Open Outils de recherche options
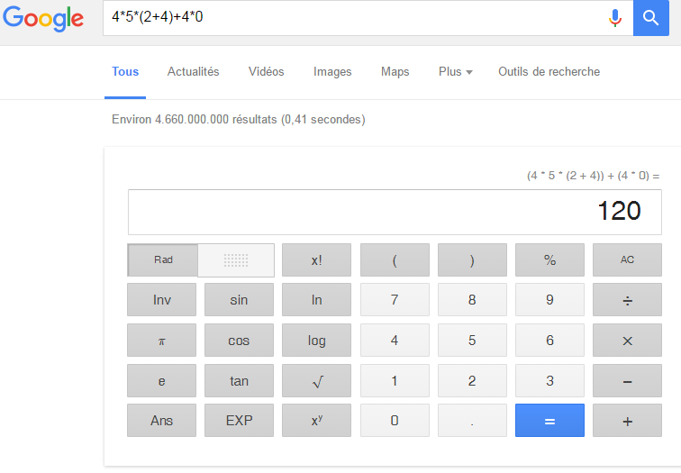The height and width of the screenshot is (473, 681). pos(549,72)
